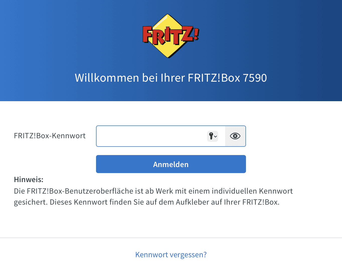This screenshot has width=342, height=268.
Task: Click the Anmelden button
Action: 171,164
